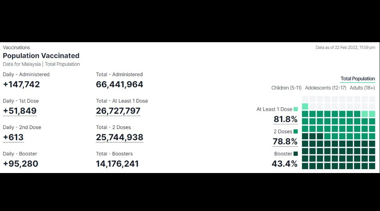Click total boosters figure 14,176,241
This screenshot has height=211, width=380.
117,164
